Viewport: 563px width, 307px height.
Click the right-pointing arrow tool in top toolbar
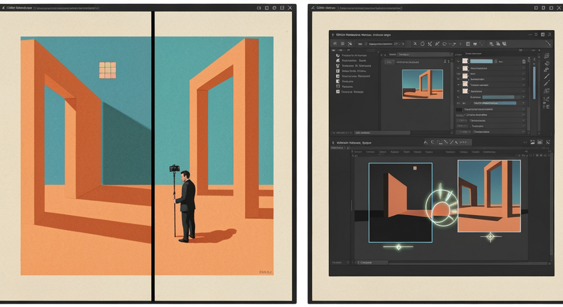452,44
